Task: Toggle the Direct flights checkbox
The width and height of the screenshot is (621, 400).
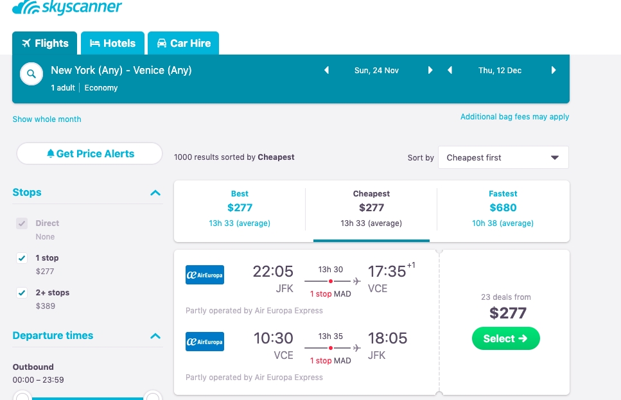Action: tap(22, 223)
